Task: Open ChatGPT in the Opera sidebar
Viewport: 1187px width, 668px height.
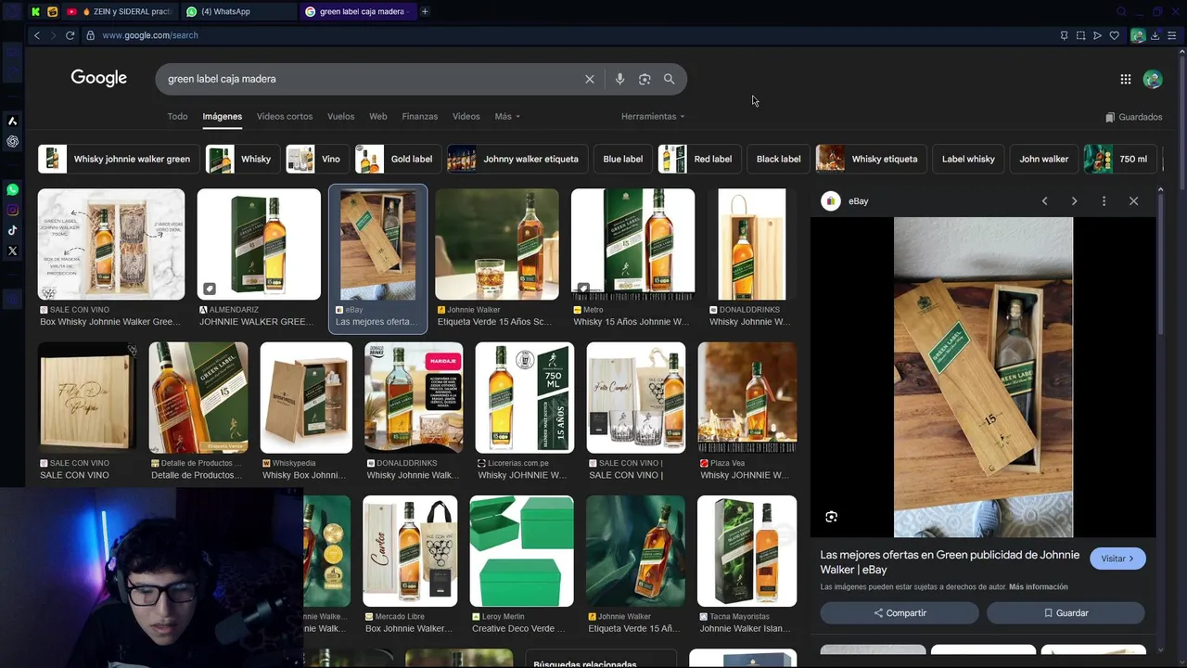Action: [x=12, y=141]
